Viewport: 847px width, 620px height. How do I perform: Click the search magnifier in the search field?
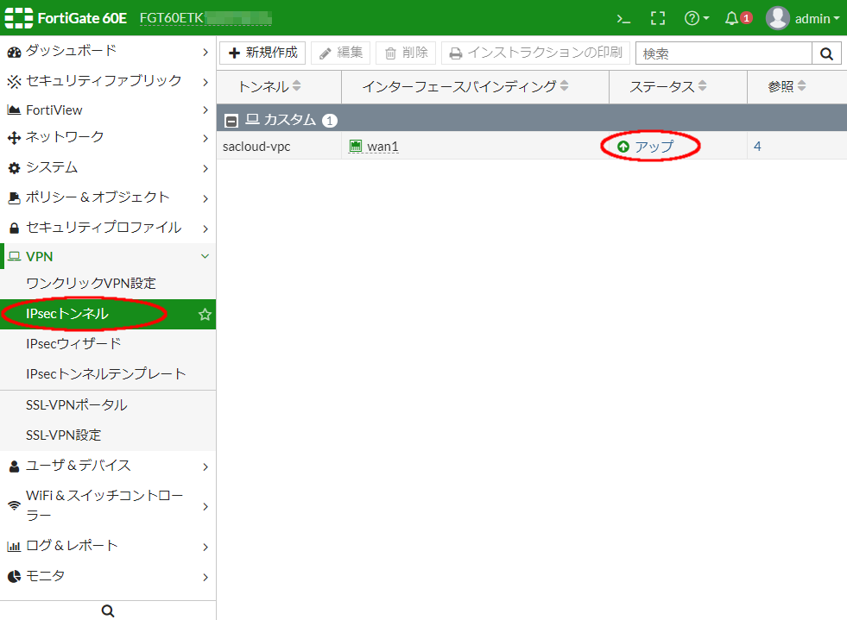(826, 53)
